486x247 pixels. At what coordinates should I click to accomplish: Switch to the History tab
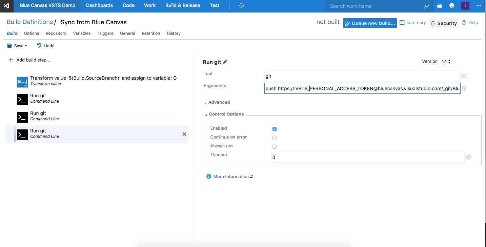174,33
